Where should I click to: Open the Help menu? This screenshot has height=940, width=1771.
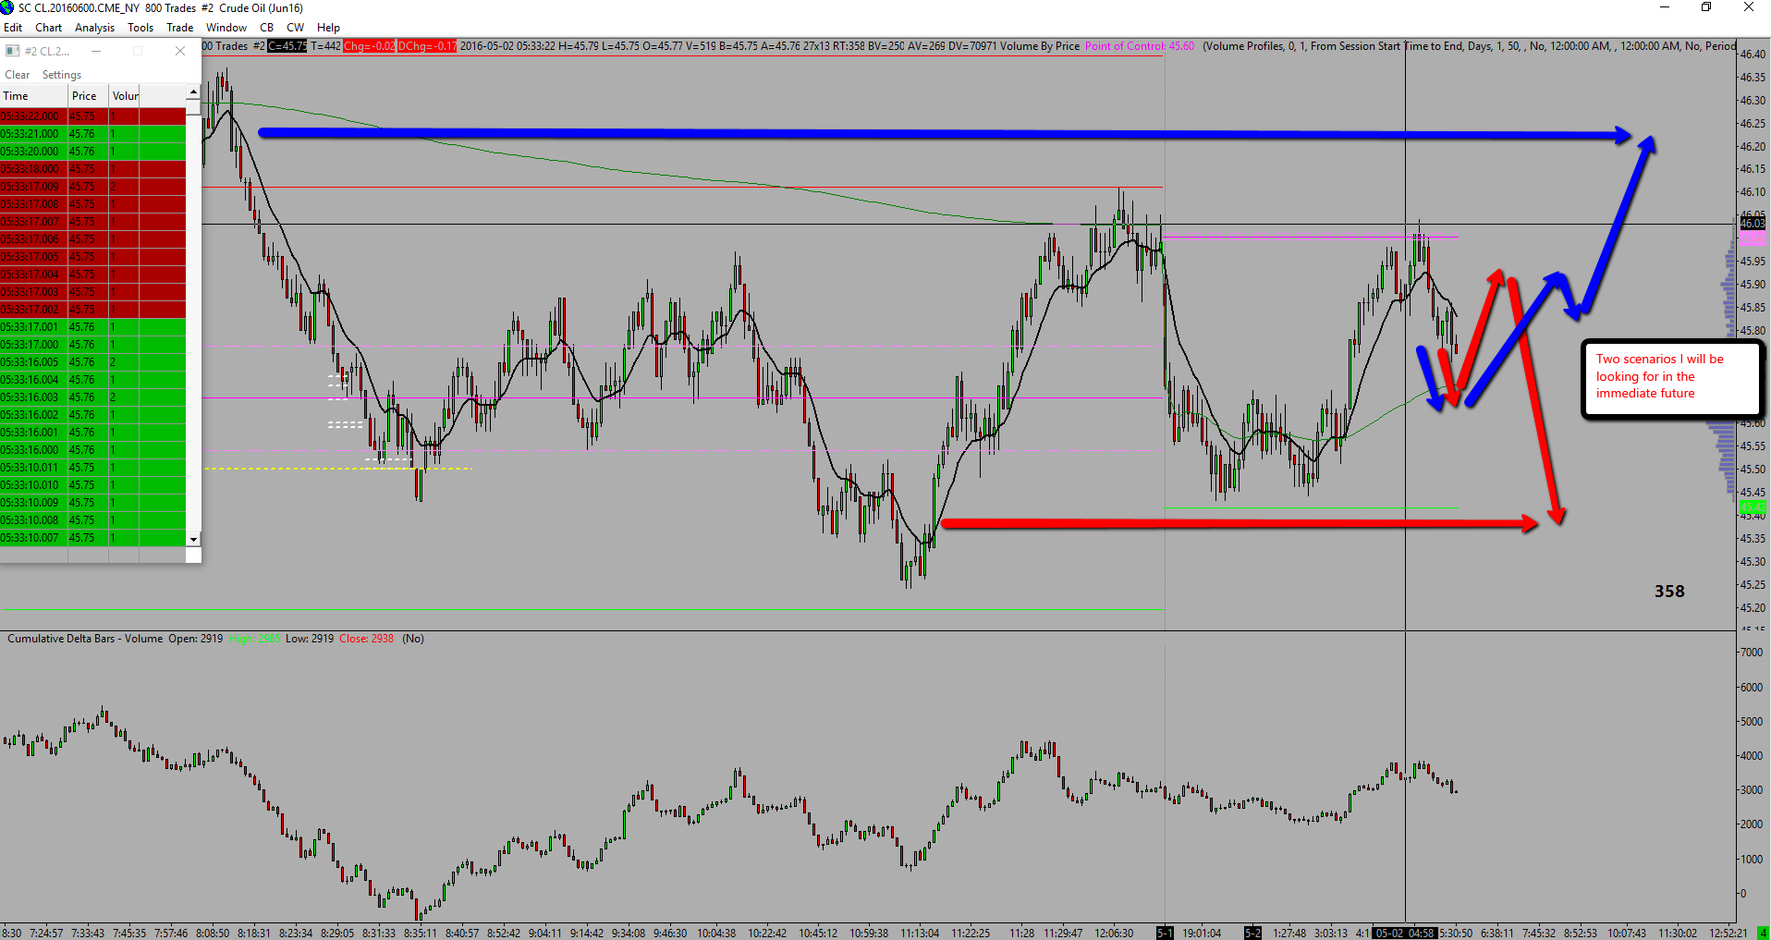coord(328,28)
